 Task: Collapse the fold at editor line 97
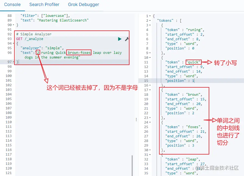pos(13,62)
